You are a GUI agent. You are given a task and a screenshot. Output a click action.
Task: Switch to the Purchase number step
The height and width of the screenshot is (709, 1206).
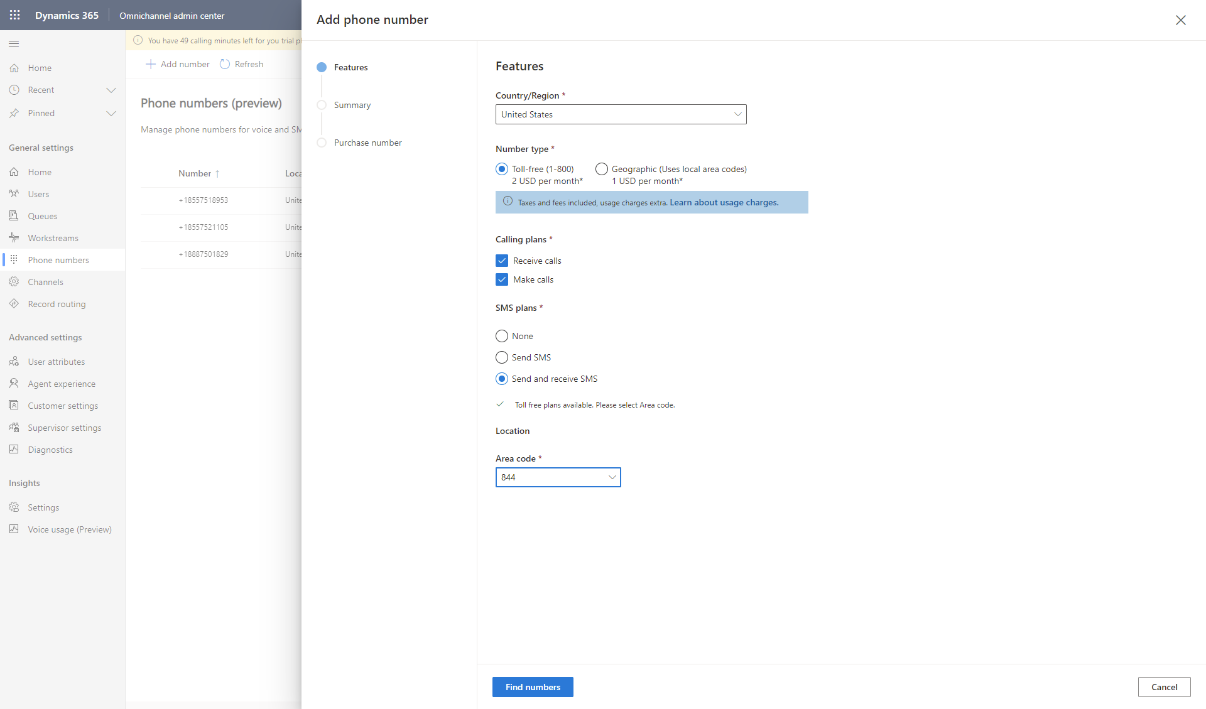pos(368,142)
